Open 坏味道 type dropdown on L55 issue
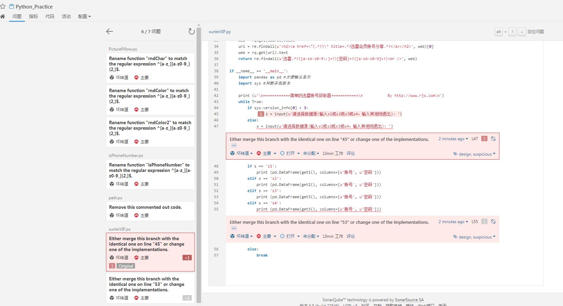The image size is (563, 306). pyautogui.click(x=242, y=236)
